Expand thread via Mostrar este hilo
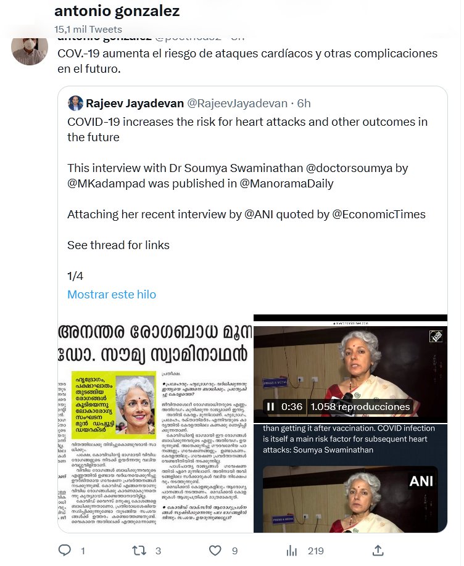 click(112, 294)
